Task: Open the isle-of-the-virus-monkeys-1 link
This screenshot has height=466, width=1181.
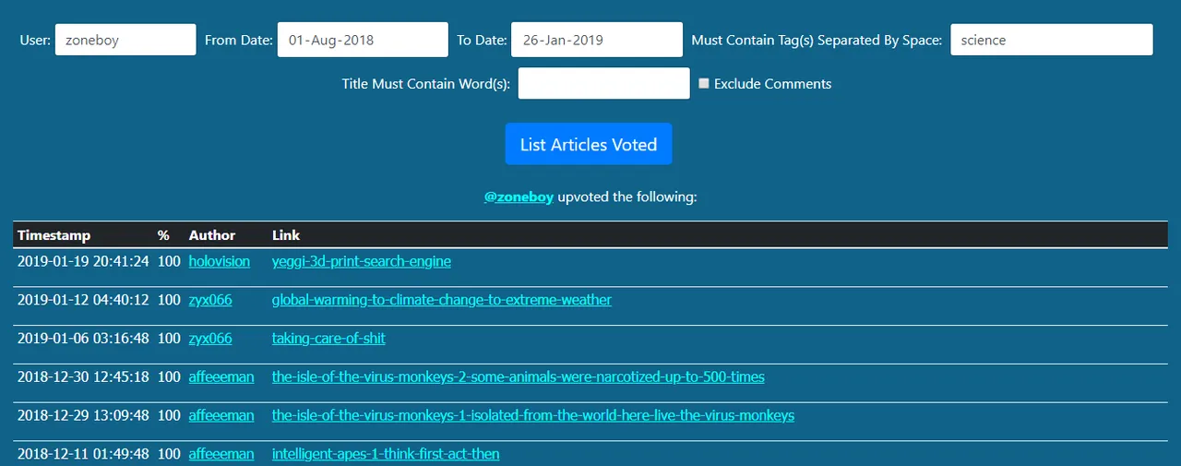Action: [x=533, y=415]
